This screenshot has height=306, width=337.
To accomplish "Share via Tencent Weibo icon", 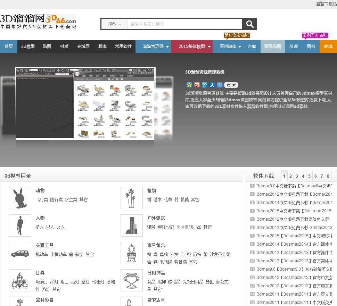I will [205, 85].
